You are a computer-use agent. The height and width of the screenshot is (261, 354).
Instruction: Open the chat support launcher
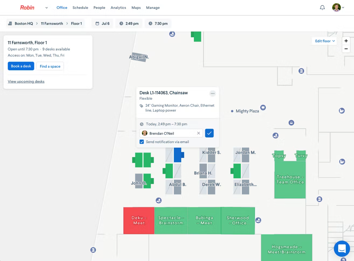coord(342,249)
